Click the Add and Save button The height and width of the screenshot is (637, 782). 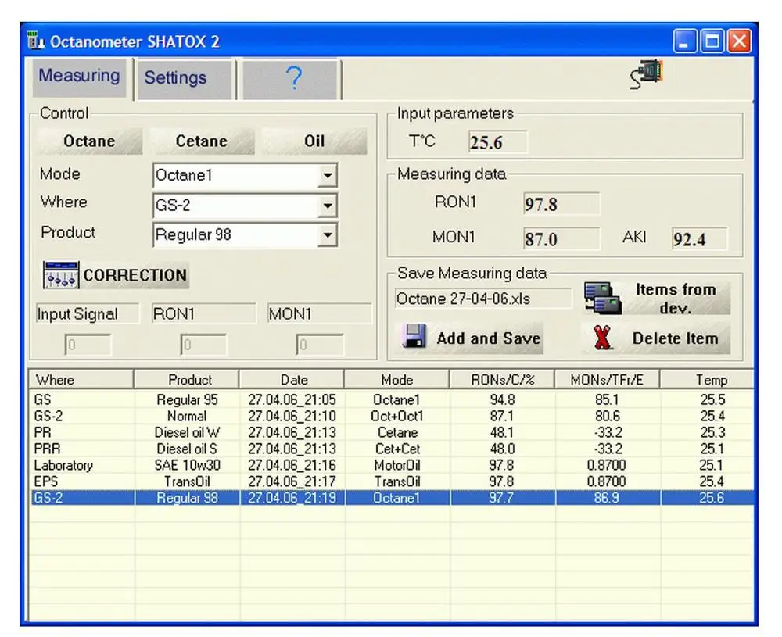(x=473, y=338)
